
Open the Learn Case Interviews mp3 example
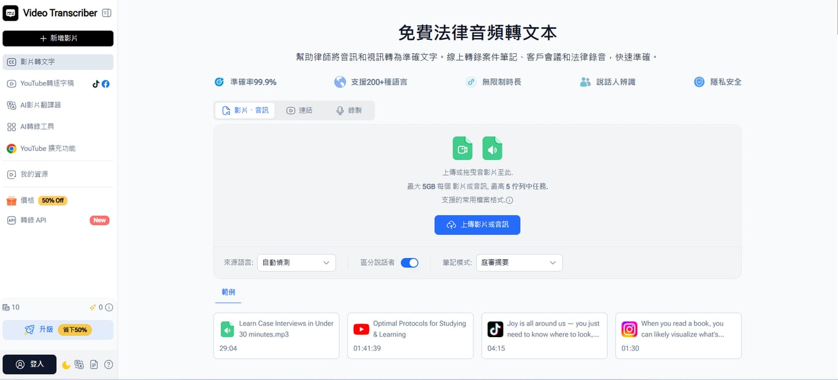pyautogui.click(x=276, y=336)
